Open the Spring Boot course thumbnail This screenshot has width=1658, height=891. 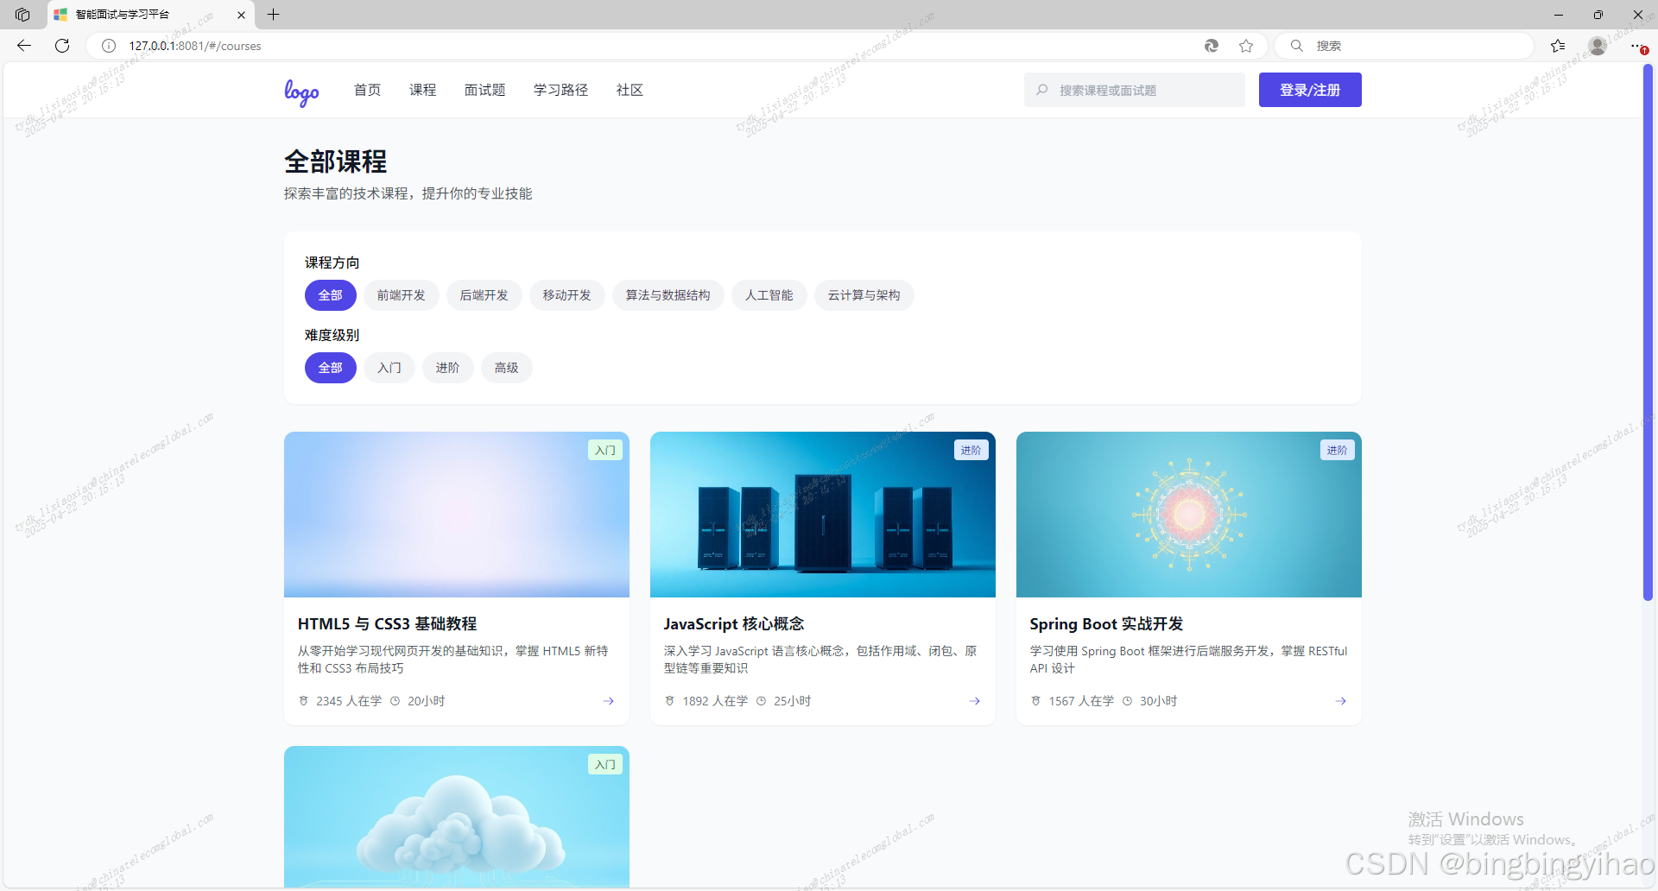pyautogui.click(x=1189, y=515)
